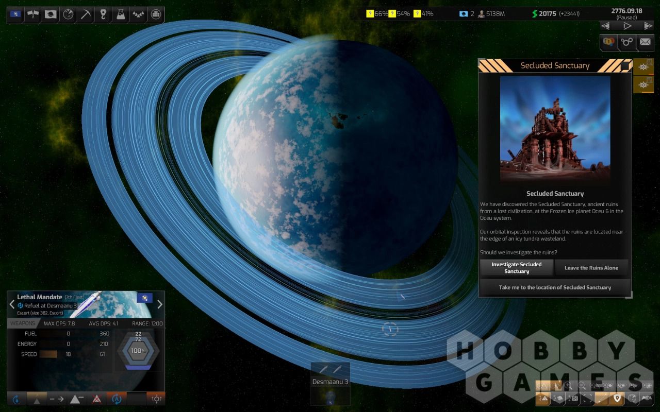660x412 pixels.
Task: Increase game speed with fast-forward arrows
Action: coord(648,26)
